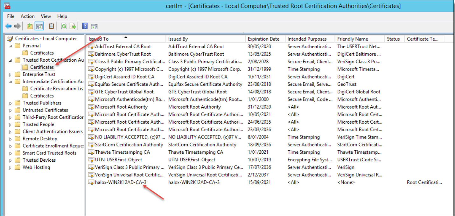Click the Remote Desktop folder icon
Viewport: 455px width, 216px height.
[x=17, y=139]
